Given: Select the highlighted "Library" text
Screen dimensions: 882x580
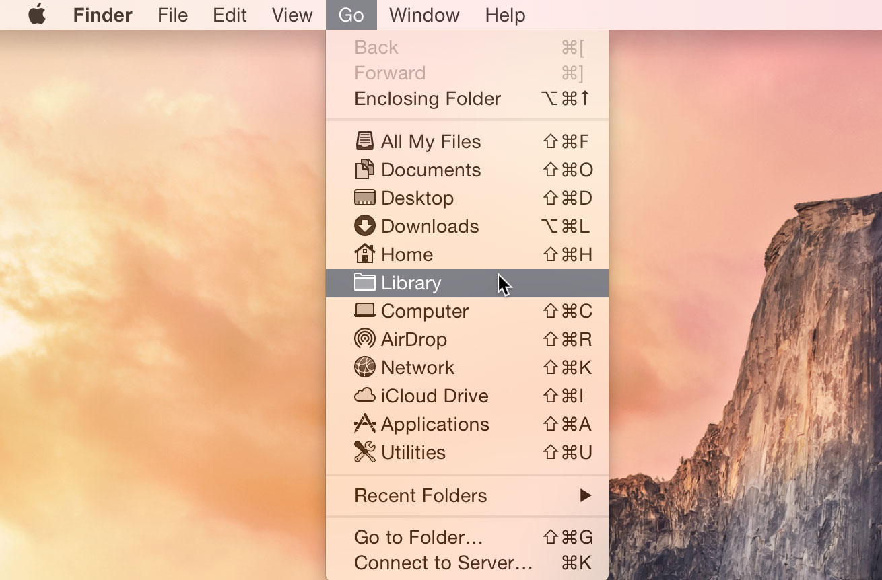Looking at the screenshot, I should pyautogui.click(x=411, y=283).
